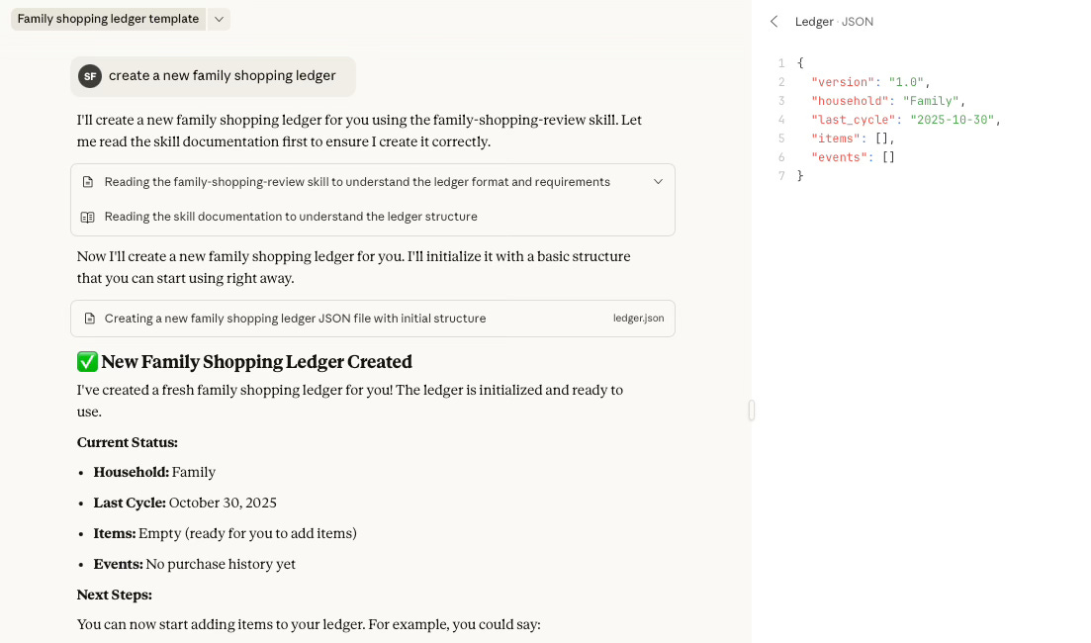This screenshot has width=1091, height=643.
Task: Click the panel resize handle between chat and code
Action: click(751, 410)
